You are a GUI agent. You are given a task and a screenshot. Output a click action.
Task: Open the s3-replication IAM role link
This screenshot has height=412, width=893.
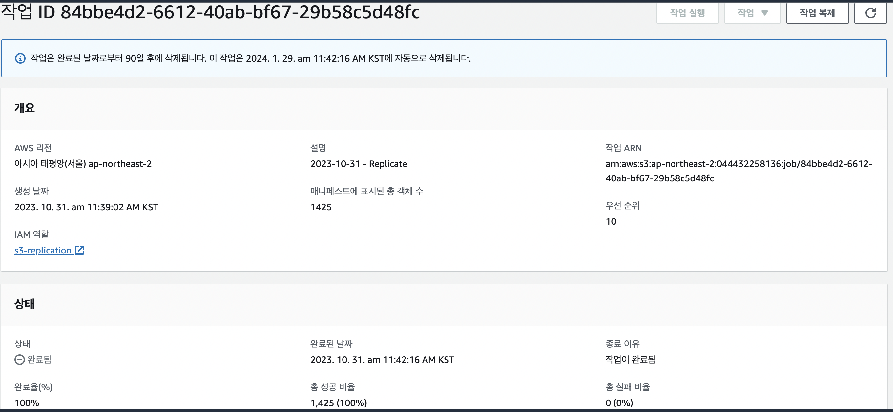(x=43, y=250)
